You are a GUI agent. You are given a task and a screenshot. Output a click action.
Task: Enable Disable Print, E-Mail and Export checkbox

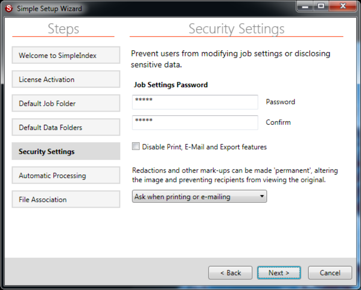click(x=136, y=146)
